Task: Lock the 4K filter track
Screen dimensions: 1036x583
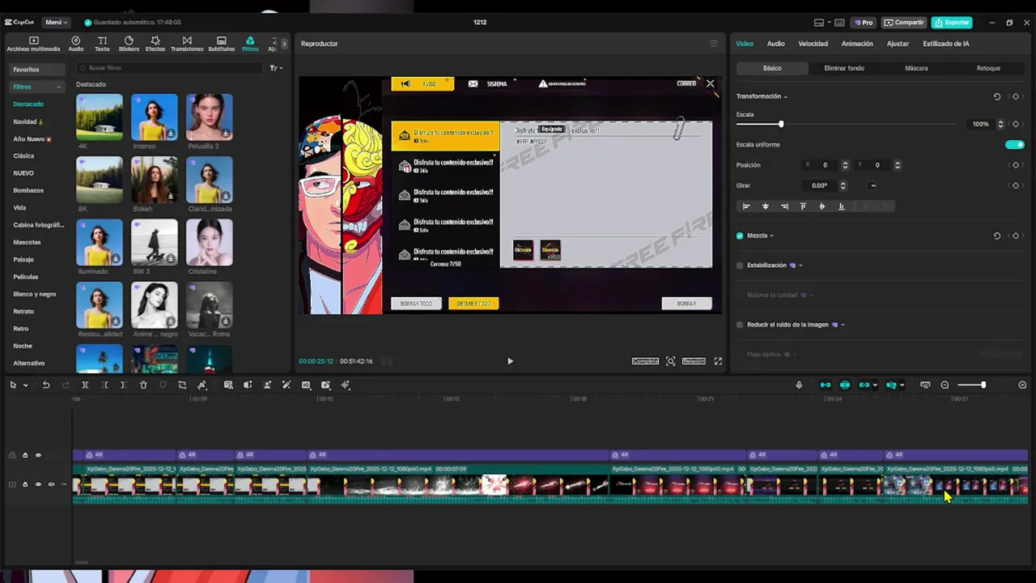Action: [x=25, y=455]
